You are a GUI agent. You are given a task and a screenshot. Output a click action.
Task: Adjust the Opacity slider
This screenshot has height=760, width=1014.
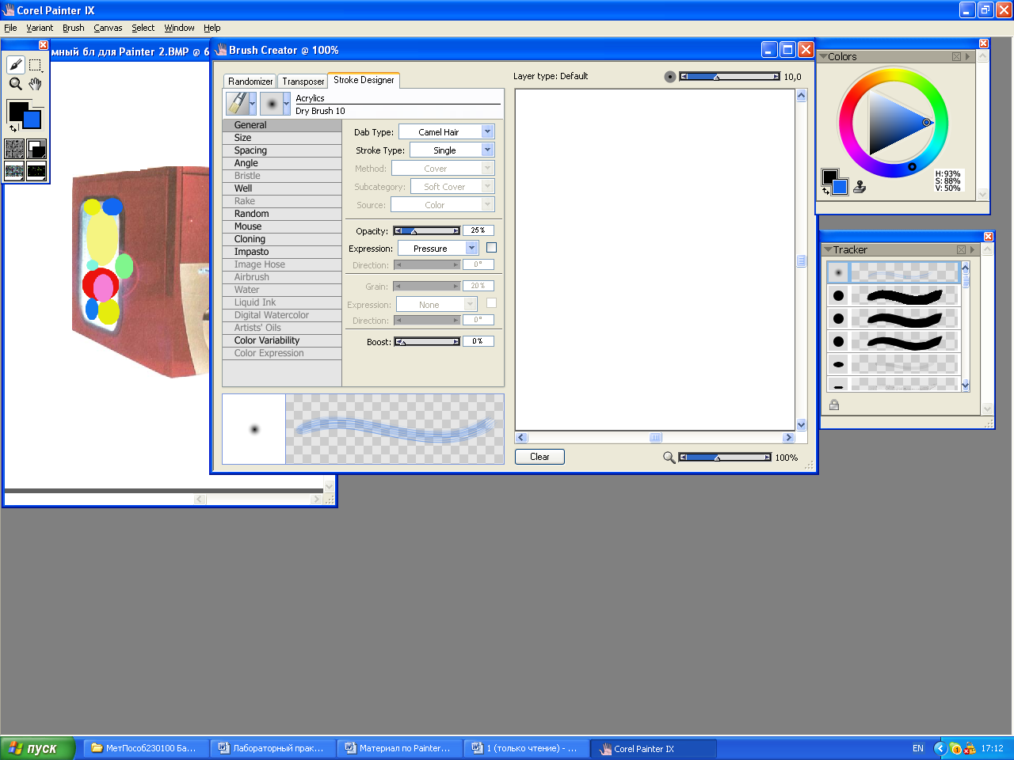coord(427,231)
